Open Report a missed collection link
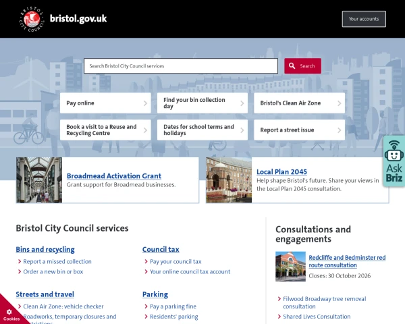This screenshot has width=405, height=324. pyautogui.click(x=57, y=261)
